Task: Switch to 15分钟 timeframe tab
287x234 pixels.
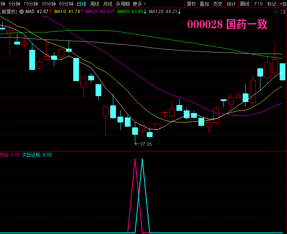Action: 30,4
